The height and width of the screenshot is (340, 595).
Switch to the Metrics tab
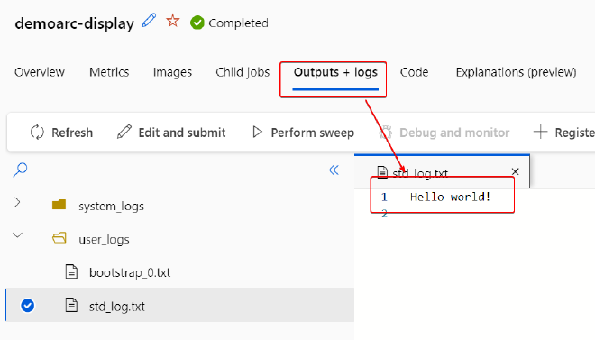[109, 72]
